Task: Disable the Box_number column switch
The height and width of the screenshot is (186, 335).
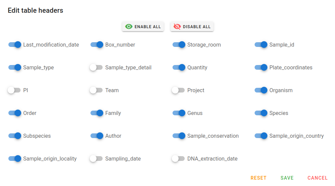Action: 97,45
